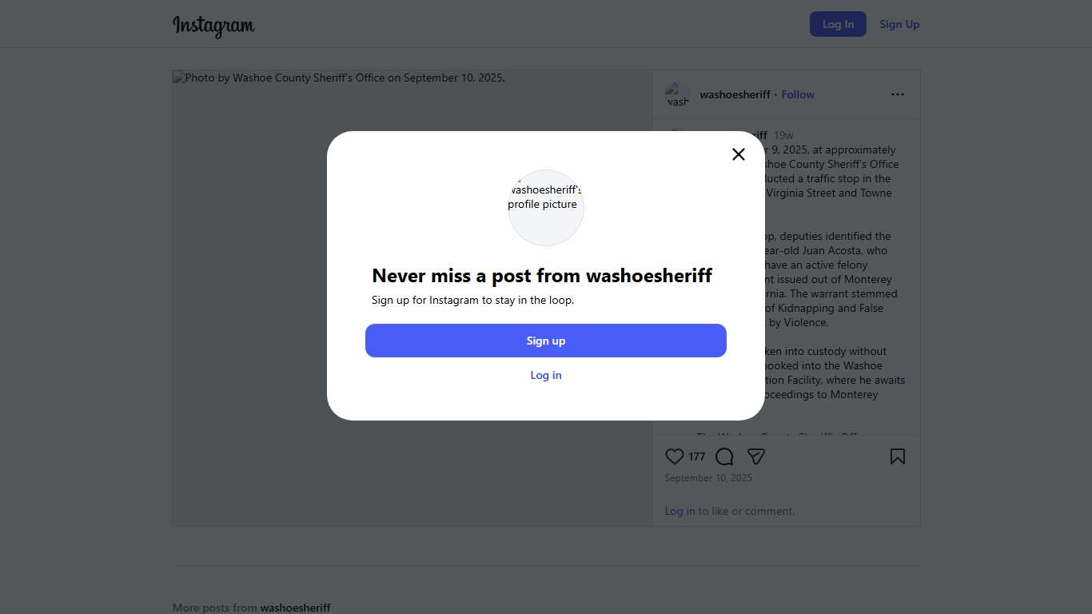Click the Instagram logo

pos(213,25)
